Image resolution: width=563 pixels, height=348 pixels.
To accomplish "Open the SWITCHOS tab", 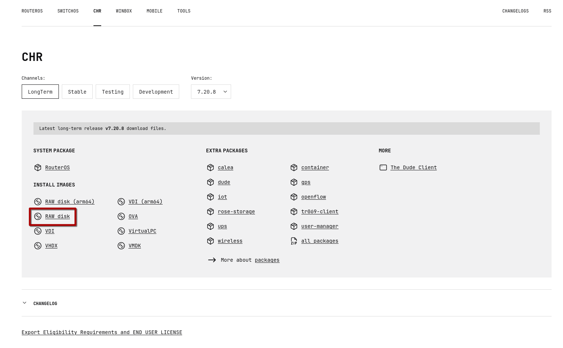I will tap(68, 11).
